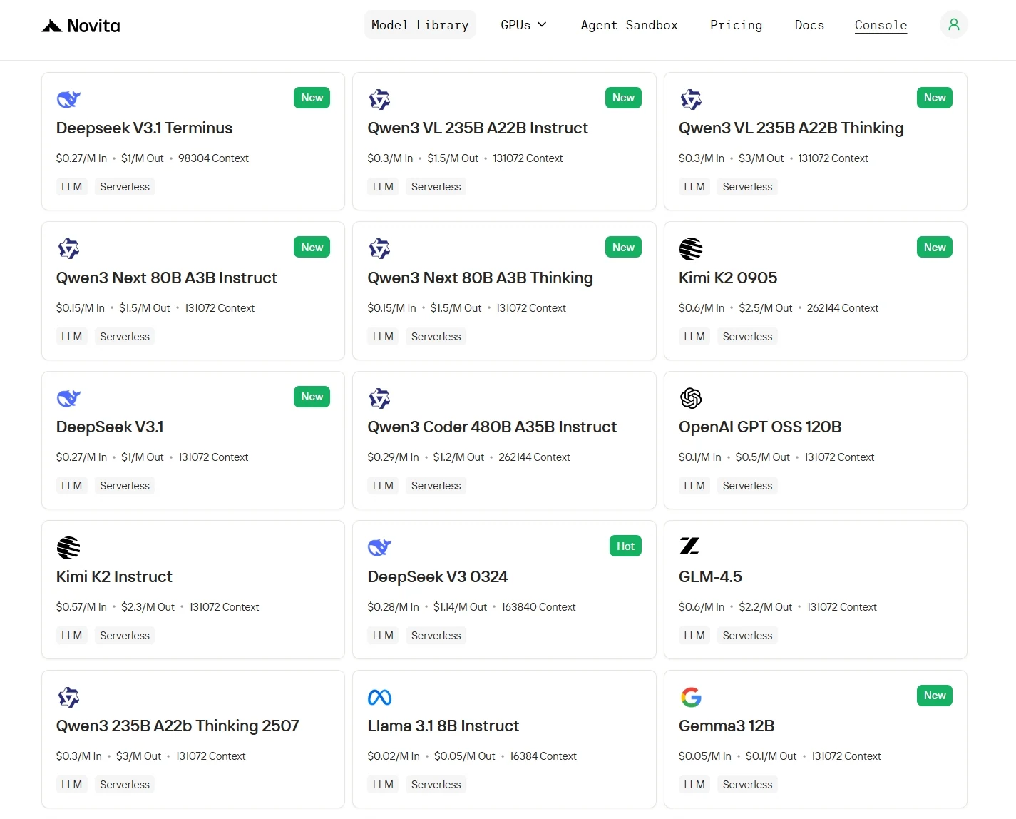This screenshot has width=1016, height=819.
Task: Click the New badge on Gemma3 12B
Action: coord(935,696)
